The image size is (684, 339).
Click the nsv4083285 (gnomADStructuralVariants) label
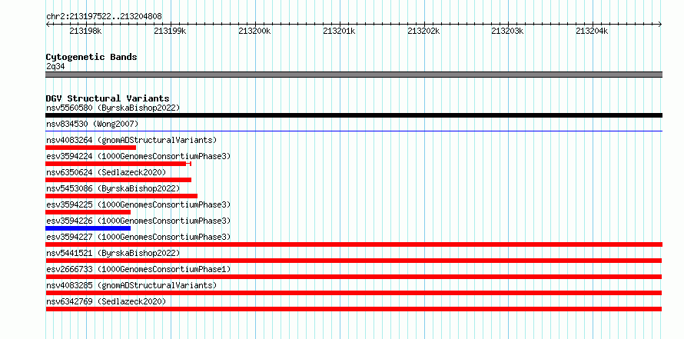click(131, 285)
